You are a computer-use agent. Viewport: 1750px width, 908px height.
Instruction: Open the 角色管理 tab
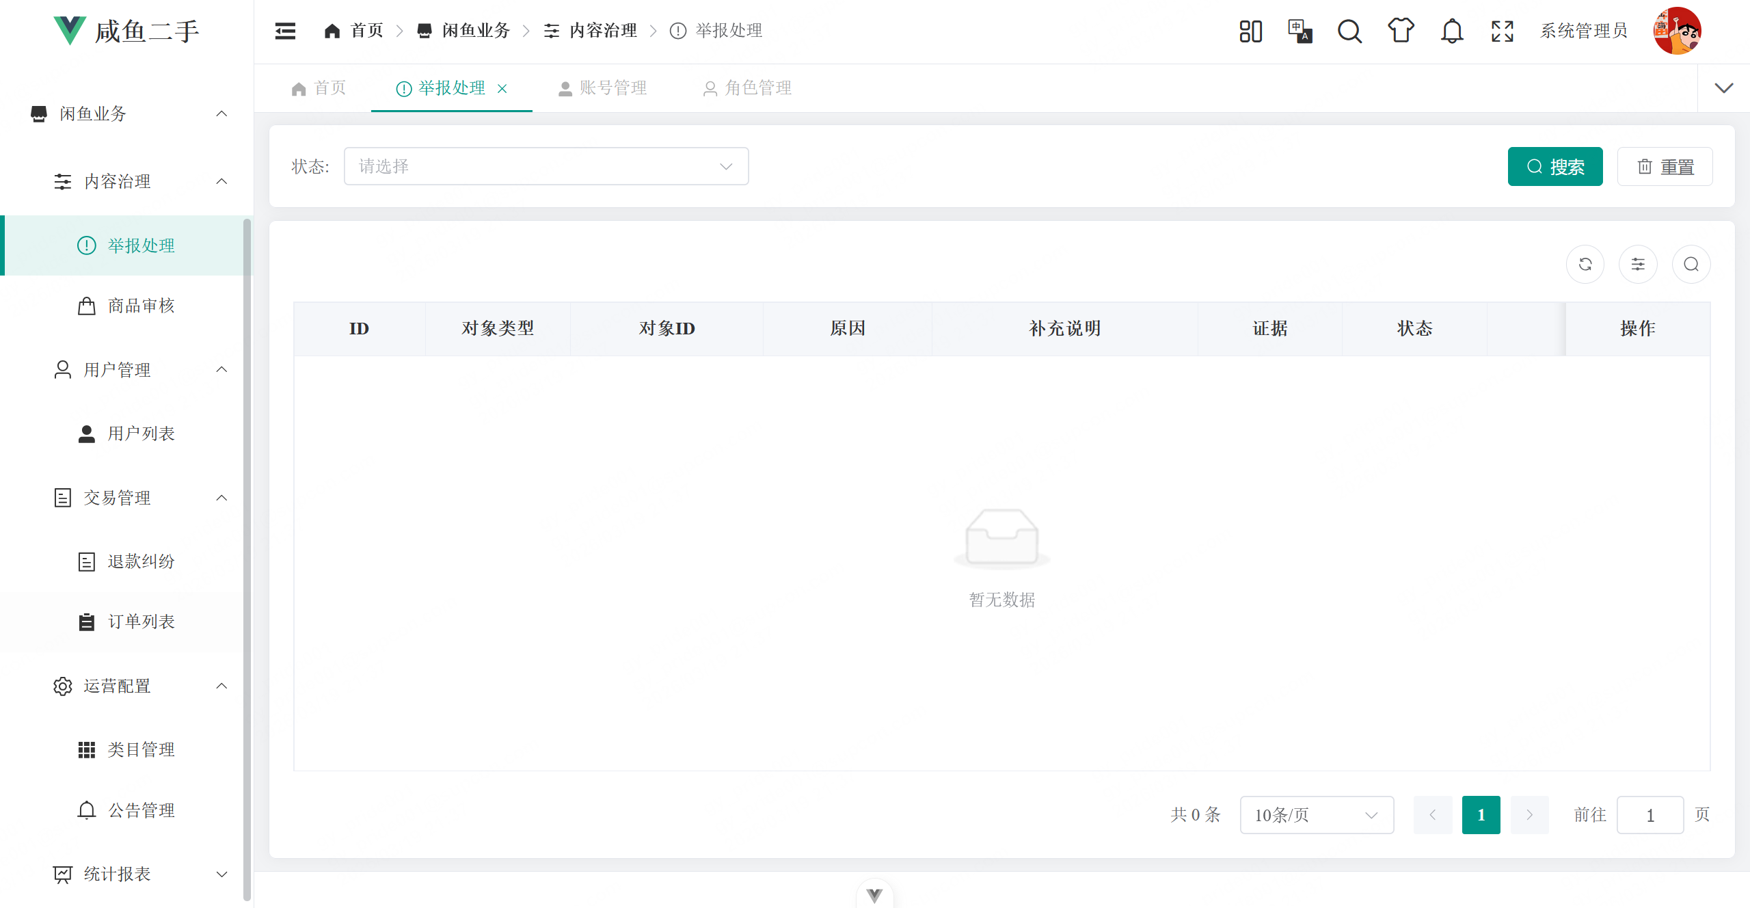point(747,88)
